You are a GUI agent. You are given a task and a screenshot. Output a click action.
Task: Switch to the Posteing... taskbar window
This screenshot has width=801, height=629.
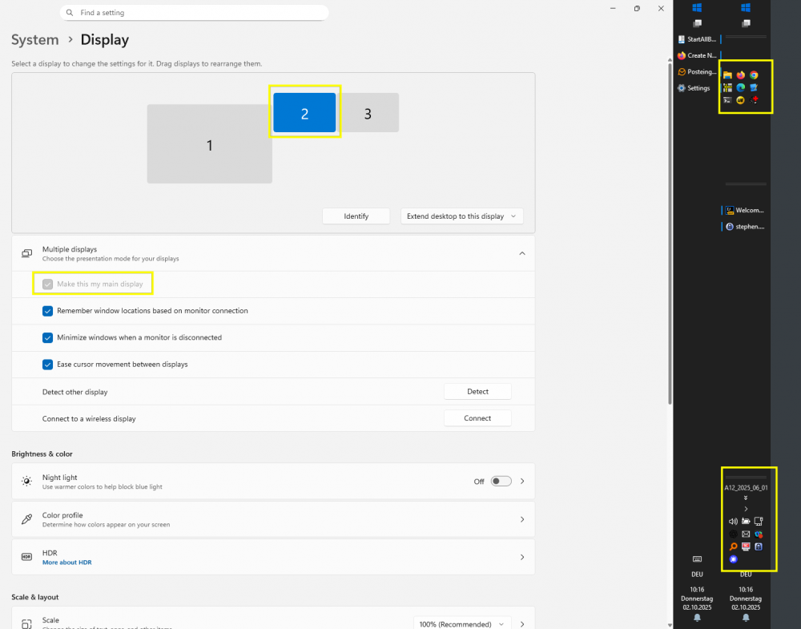point(697,72)
